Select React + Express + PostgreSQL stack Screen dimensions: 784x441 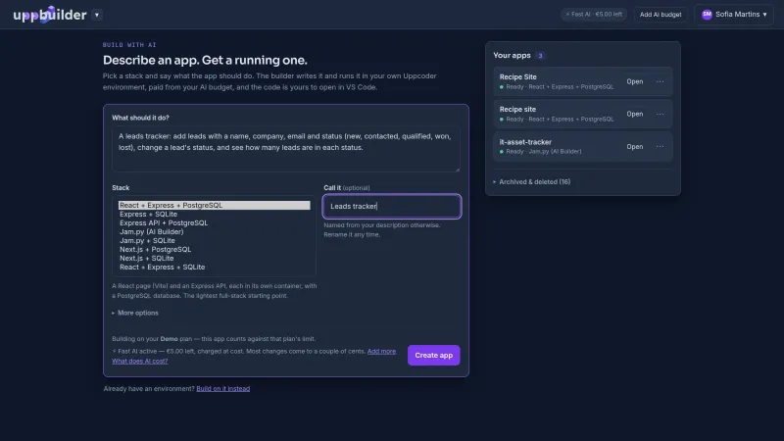(x=214, y=206)
